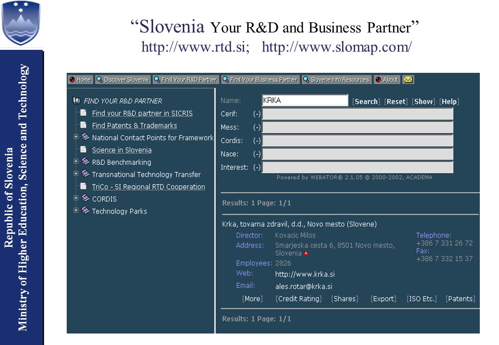Open the [ISO Etc.] link
The width and height of the screenshot is (499, 345).
[x=422, y=299]
